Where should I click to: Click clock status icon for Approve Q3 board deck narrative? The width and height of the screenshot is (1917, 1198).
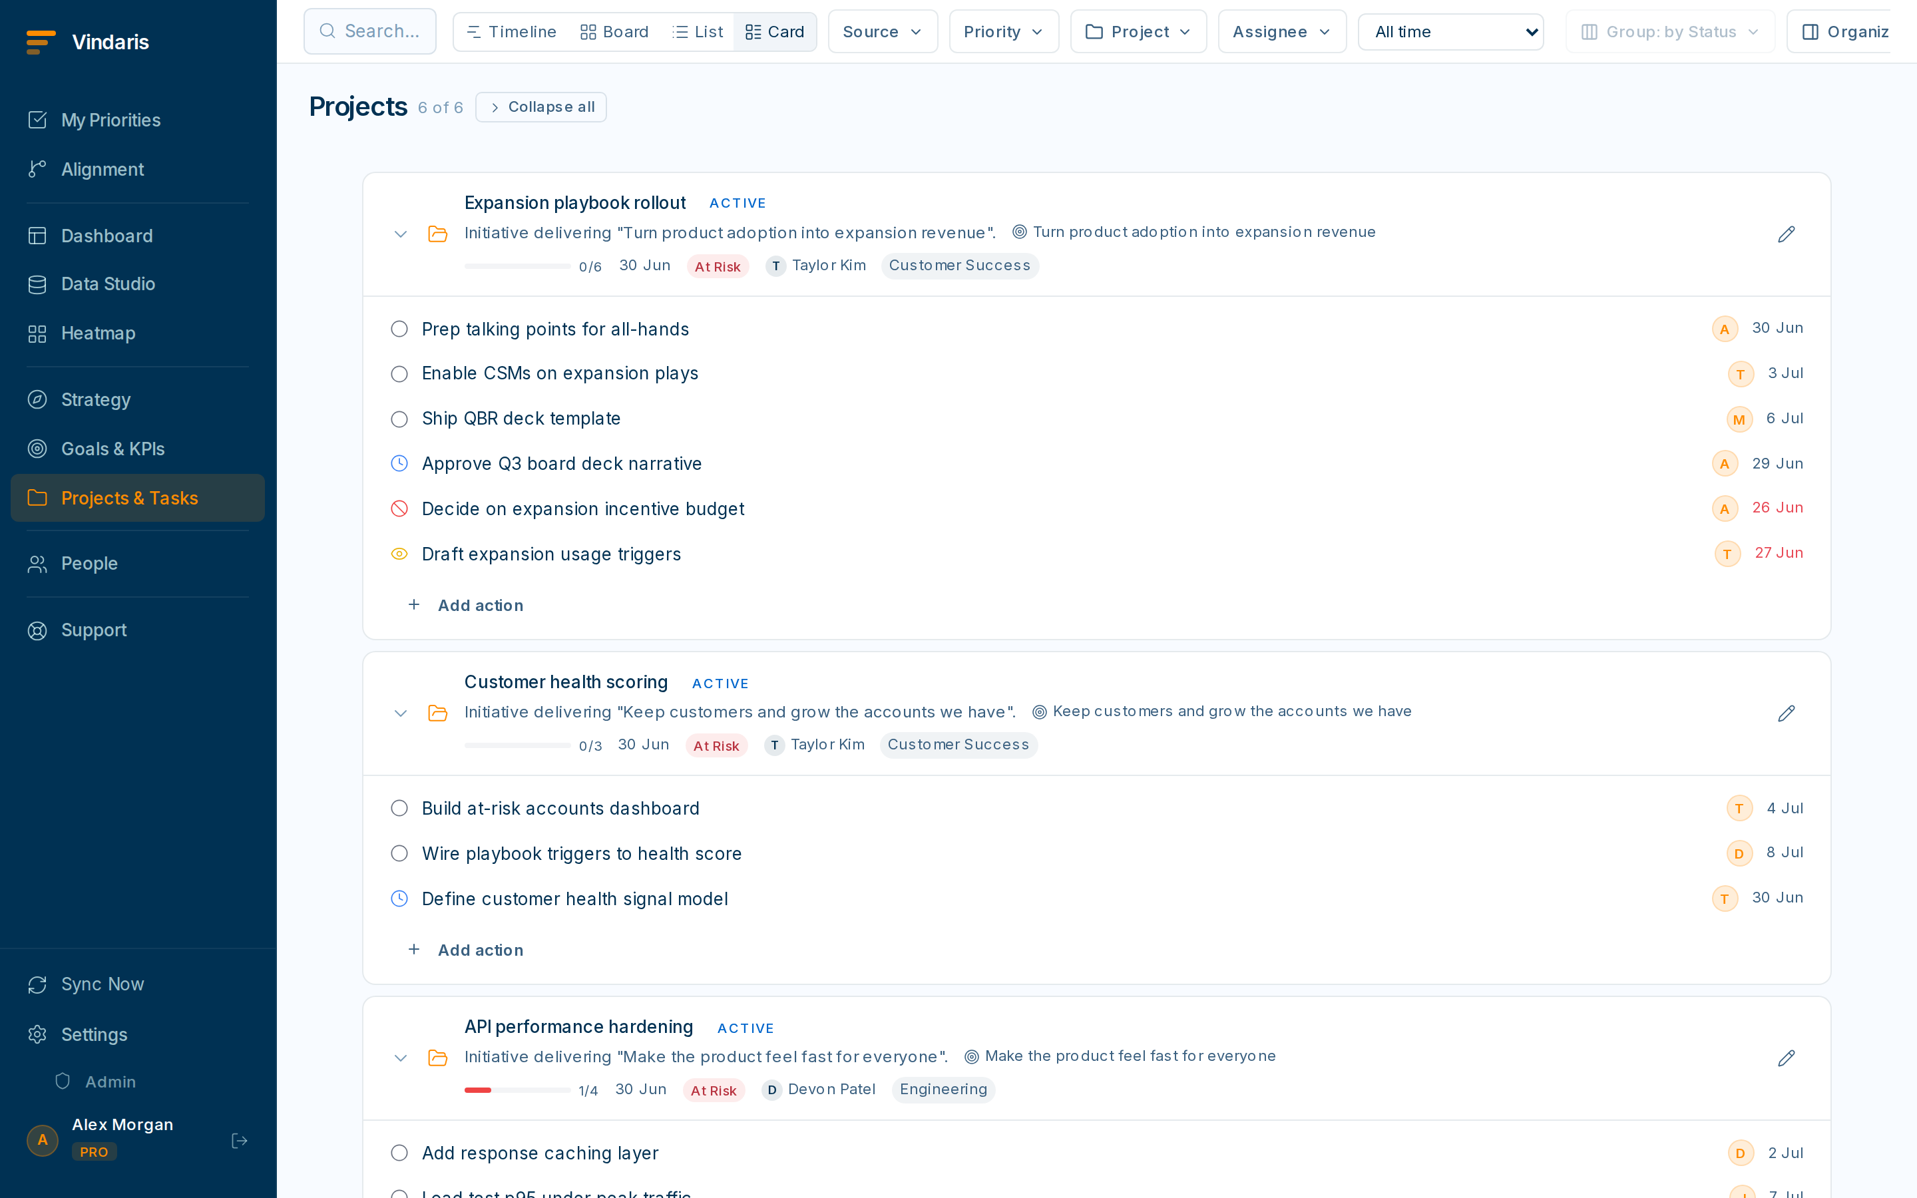click(x=399, y=463)
